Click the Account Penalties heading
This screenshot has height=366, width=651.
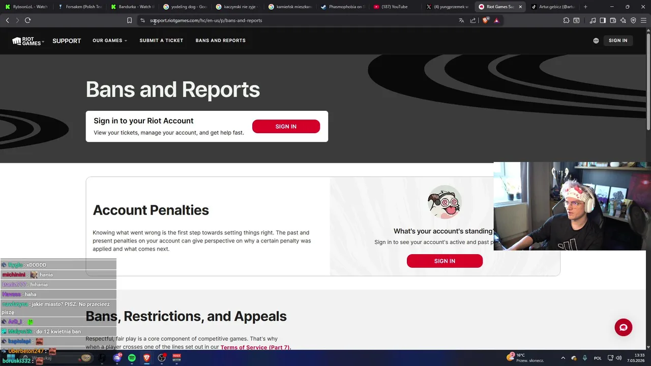tap(151, 210)
